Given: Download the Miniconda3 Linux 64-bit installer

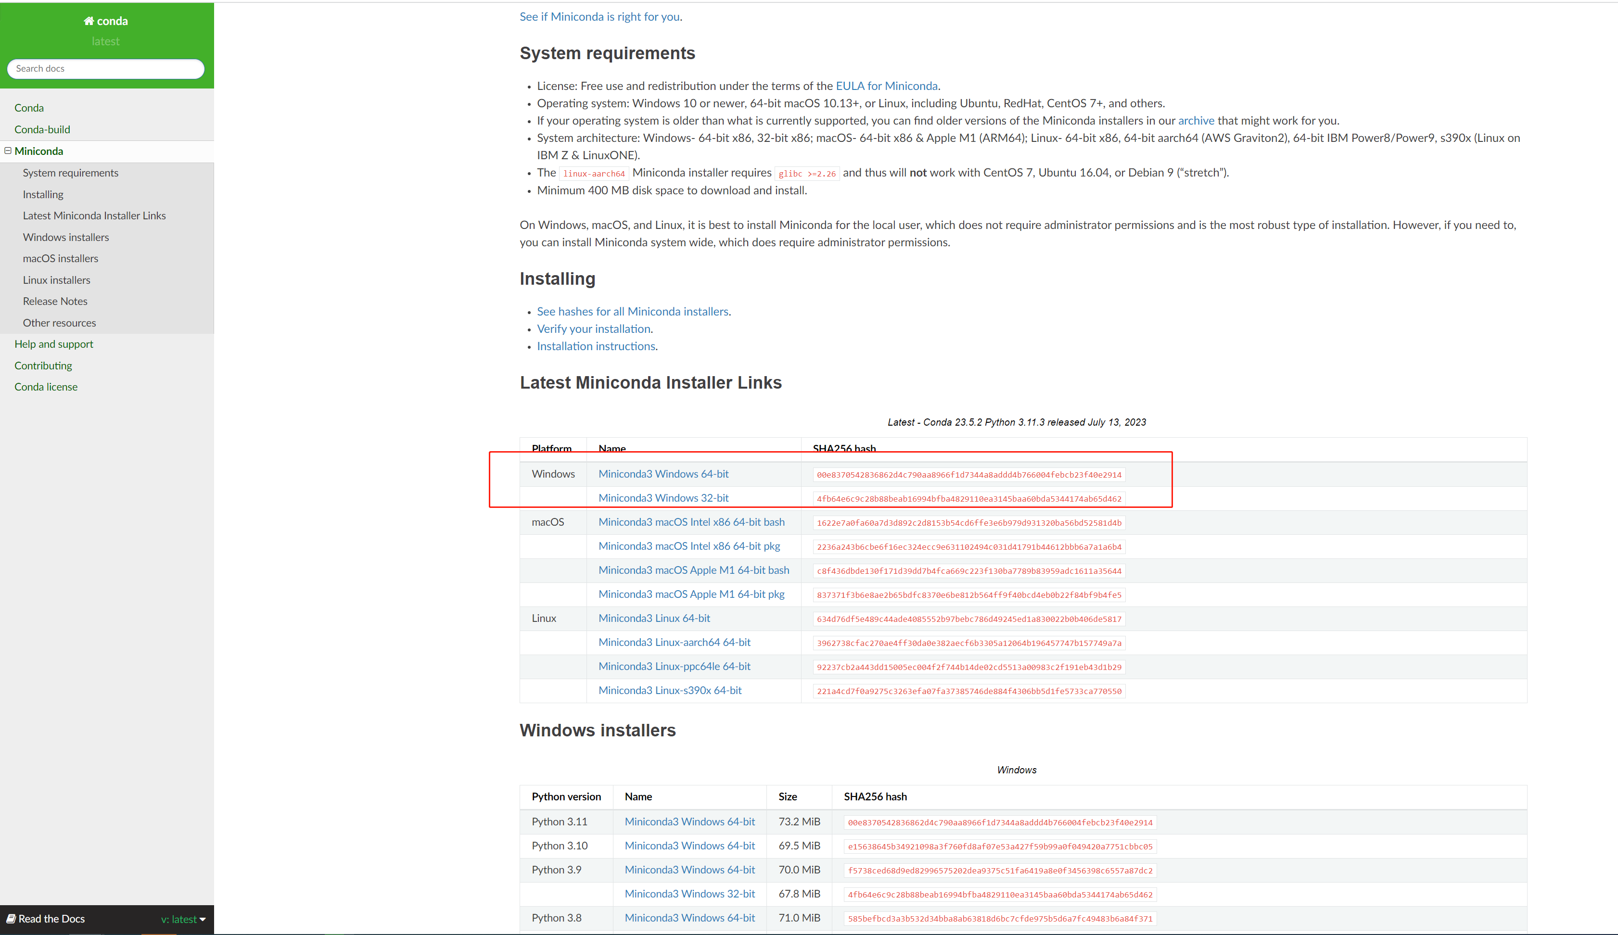Looking at the screenshot, I should coord(654,618).
